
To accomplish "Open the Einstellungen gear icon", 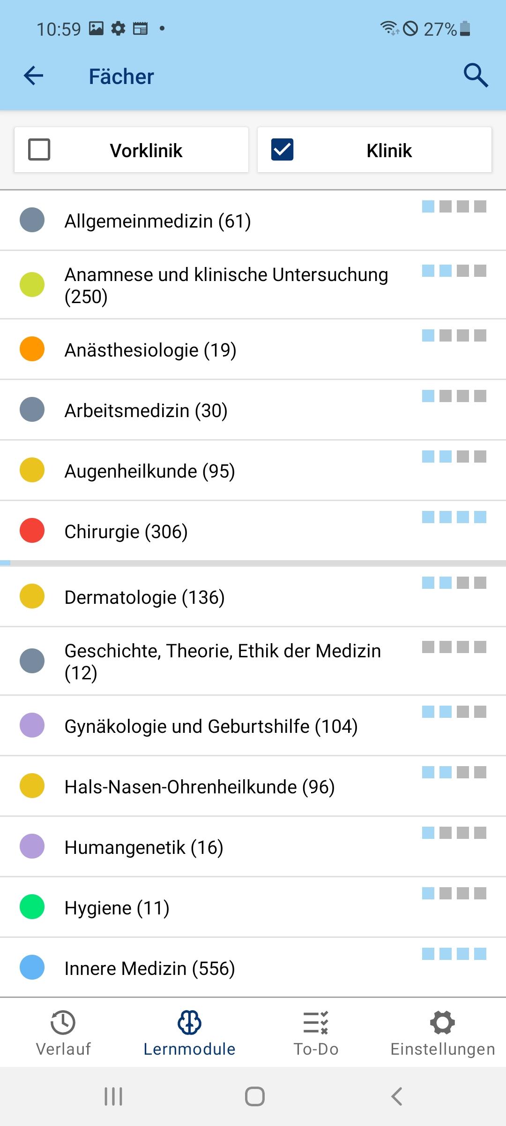I will coord(443,1023).
